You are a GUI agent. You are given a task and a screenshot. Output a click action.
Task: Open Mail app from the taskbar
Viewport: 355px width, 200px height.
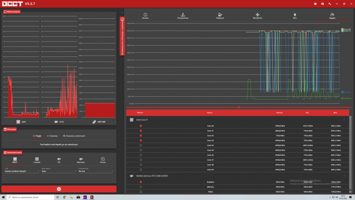[x=79, y=197]
